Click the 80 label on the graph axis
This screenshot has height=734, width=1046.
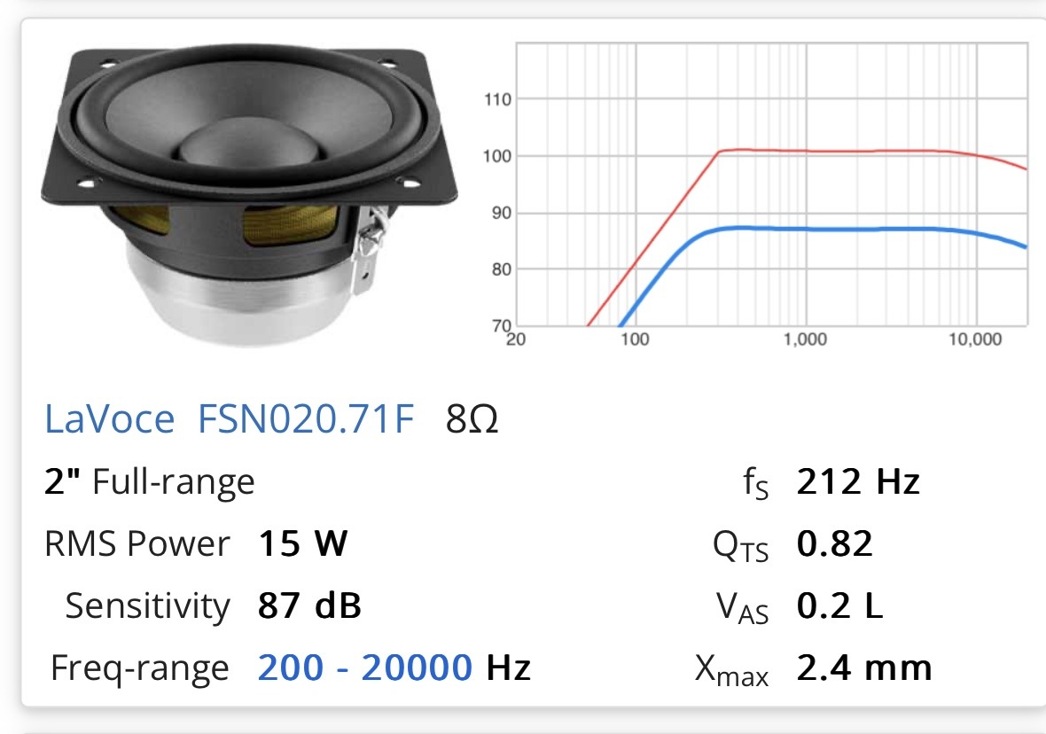pos(502,269)
